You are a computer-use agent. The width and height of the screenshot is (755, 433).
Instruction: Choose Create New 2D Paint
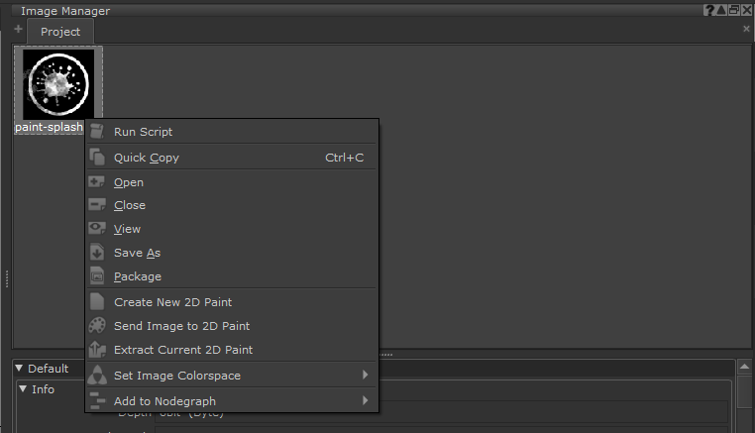(x=172, y=302)
